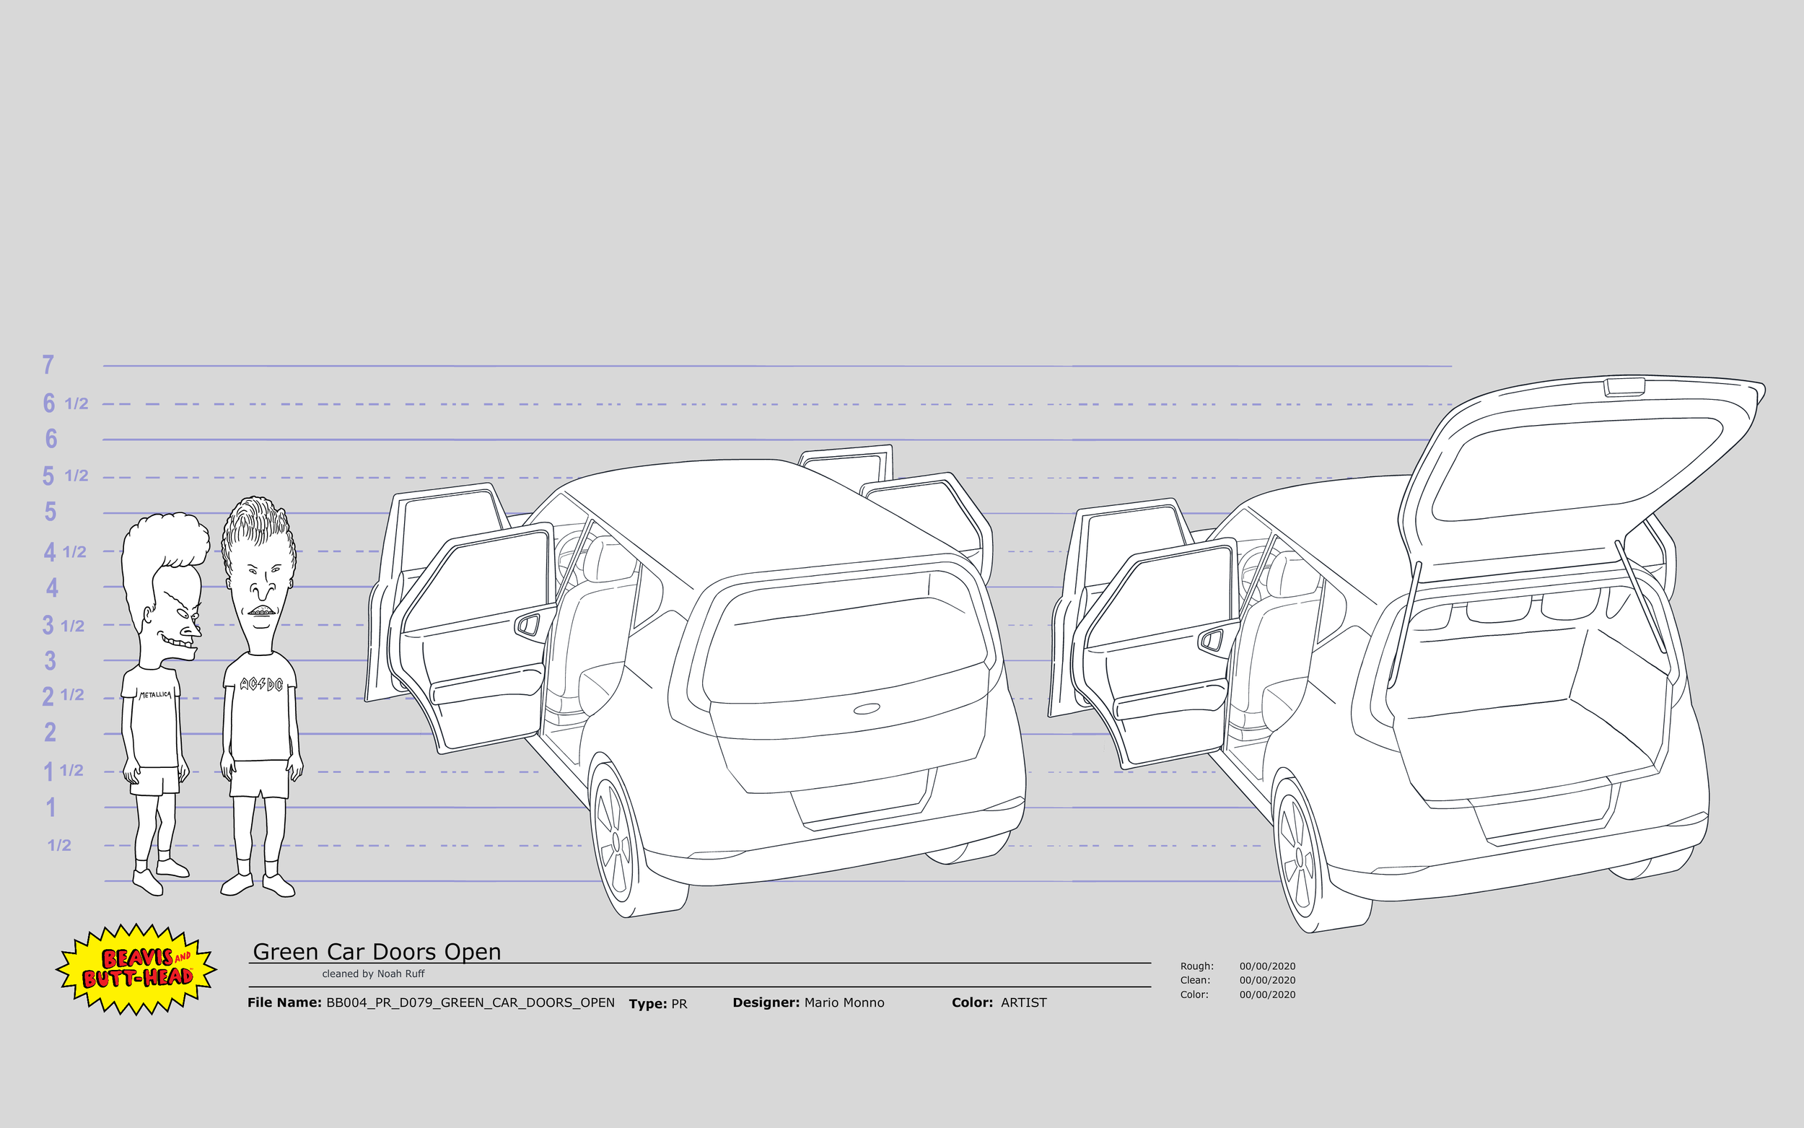Click the Beavis and Butt-Head logo

click(x=136, y=969)
